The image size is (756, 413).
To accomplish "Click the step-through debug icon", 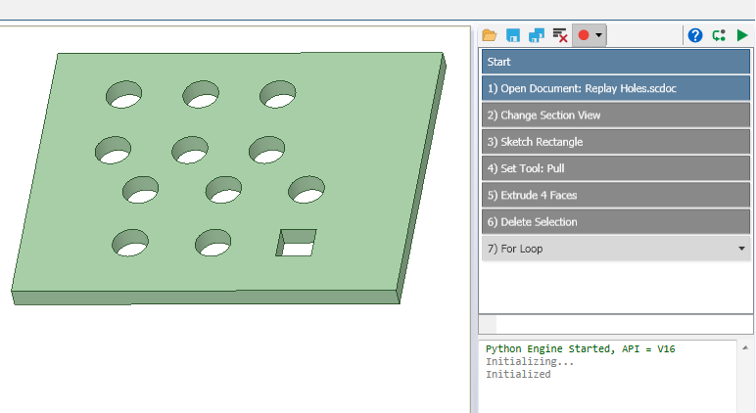I will tap(719, 35).
